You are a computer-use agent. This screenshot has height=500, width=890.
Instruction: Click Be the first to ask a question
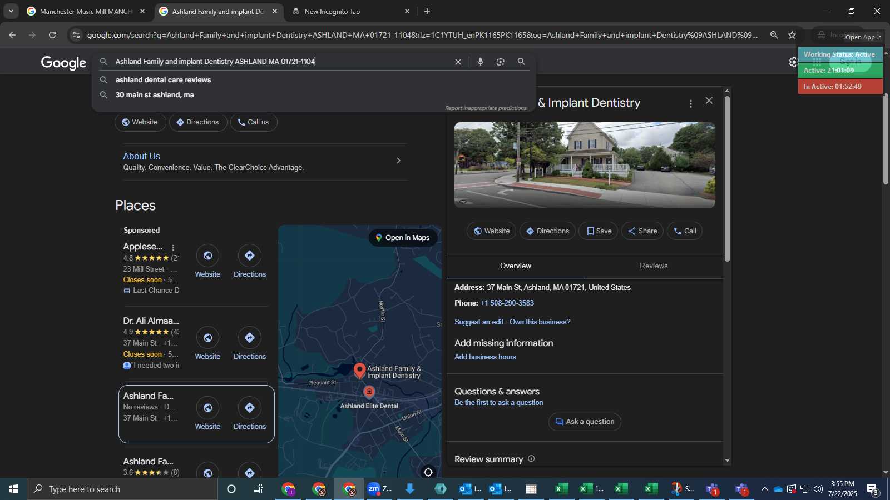click(498, 403)
